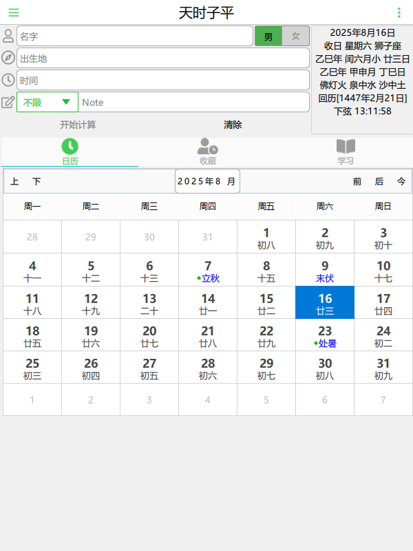Select August 18 廿五 cell
Screen dimensions: 413x551
32,335
